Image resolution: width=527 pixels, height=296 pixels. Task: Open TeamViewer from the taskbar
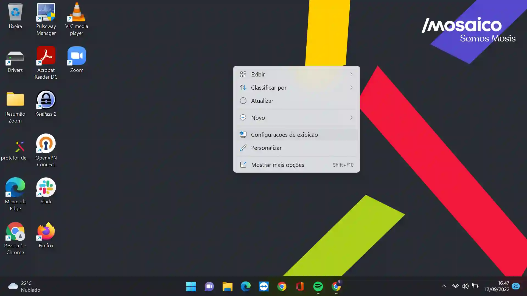point(263,286)
